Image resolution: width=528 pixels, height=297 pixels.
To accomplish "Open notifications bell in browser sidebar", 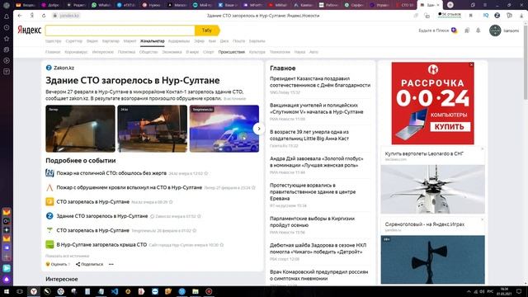I will point(7,16).
